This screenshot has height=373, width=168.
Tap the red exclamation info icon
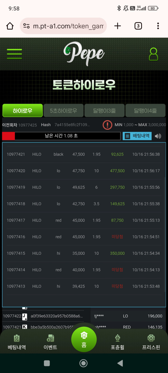(x=107, y=125)
